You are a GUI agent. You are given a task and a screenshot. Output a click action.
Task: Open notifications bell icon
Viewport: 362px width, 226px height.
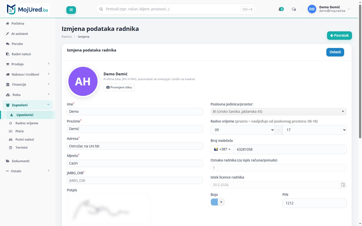coord(281,9)
